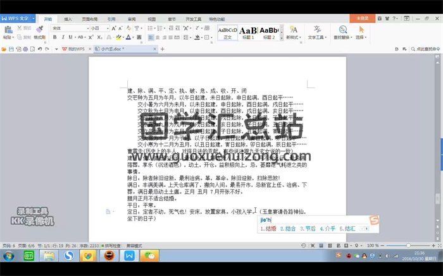Click the Paste clipboard icon
The image size is (443, 276).
tap(8, 30)
